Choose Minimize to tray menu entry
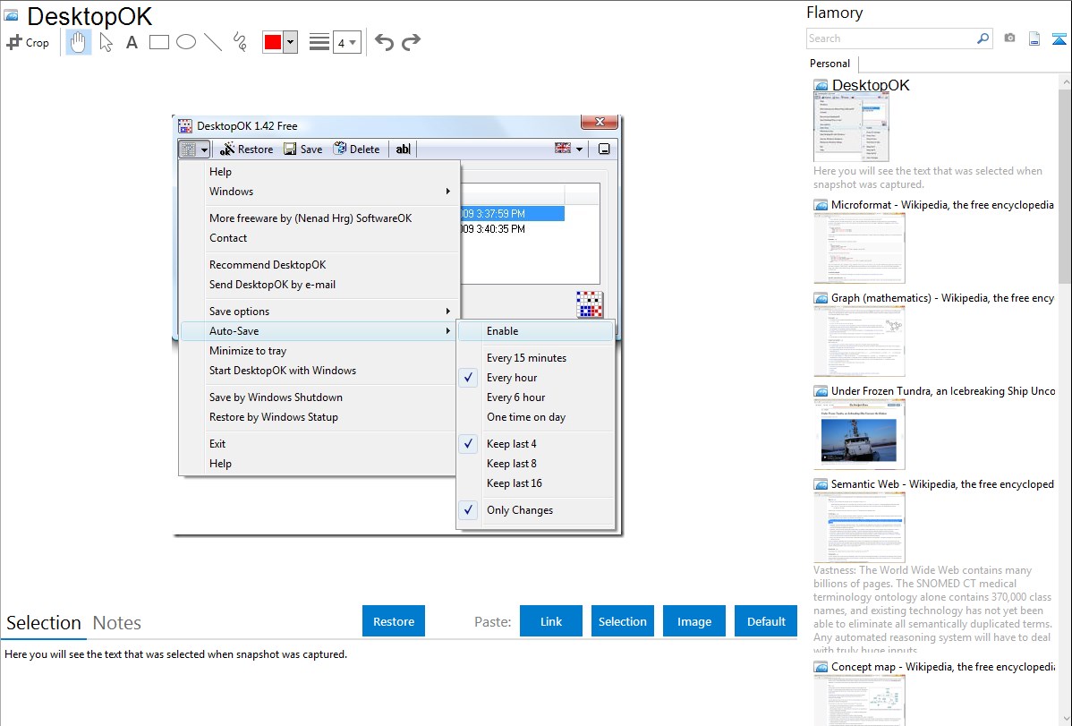 pyautogui.click(x=319, y=351)
